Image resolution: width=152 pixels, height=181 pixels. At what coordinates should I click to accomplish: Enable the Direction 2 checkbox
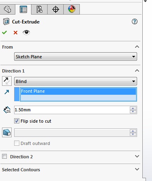(x=4, y=156)
